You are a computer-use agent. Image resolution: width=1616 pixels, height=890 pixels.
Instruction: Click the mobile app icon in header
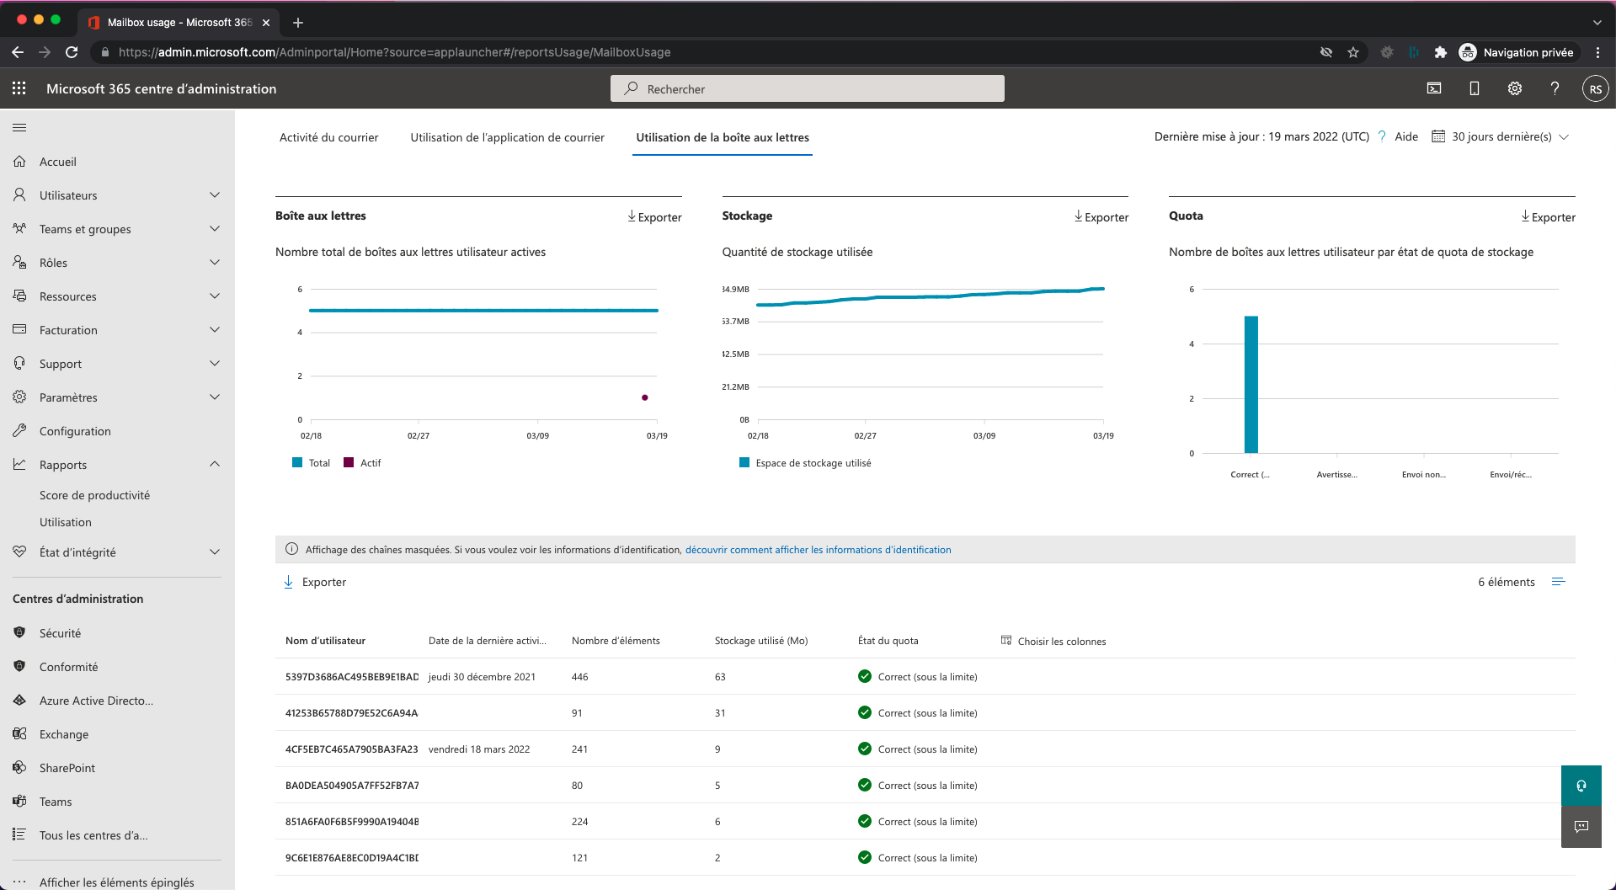1475,88
